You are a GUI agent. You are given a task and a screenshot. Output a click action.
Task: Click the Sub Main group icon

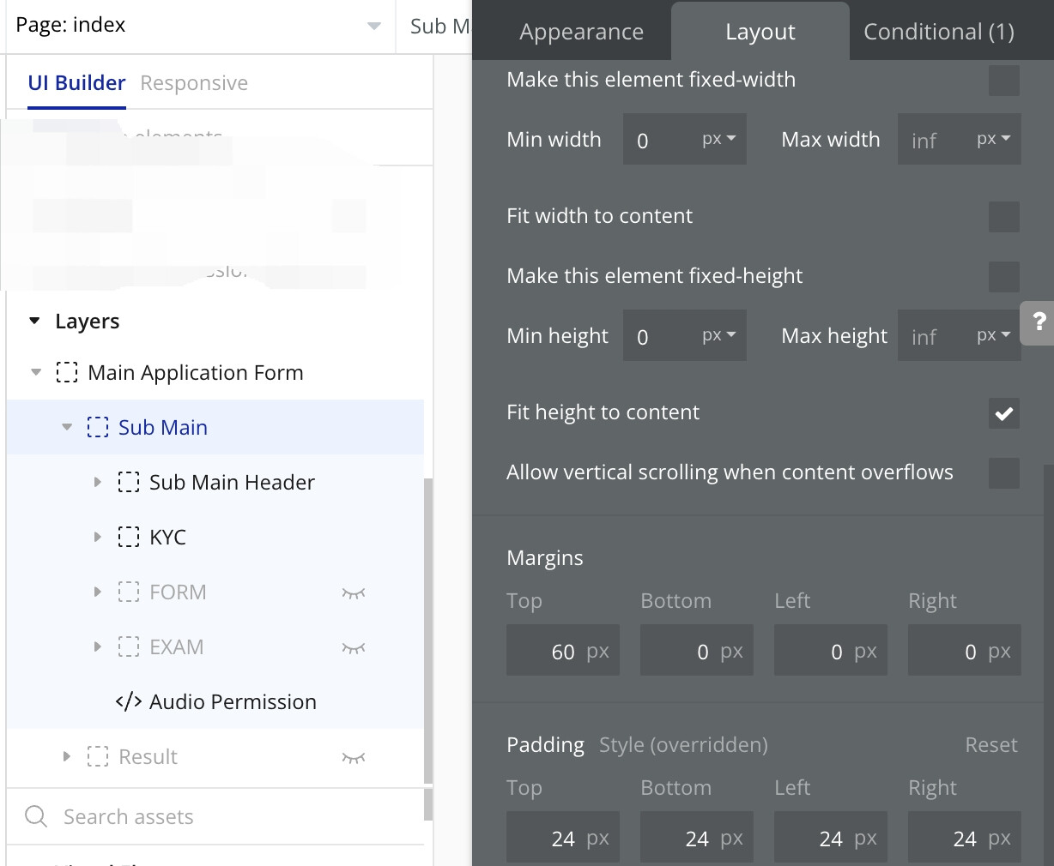click(98, 428)
